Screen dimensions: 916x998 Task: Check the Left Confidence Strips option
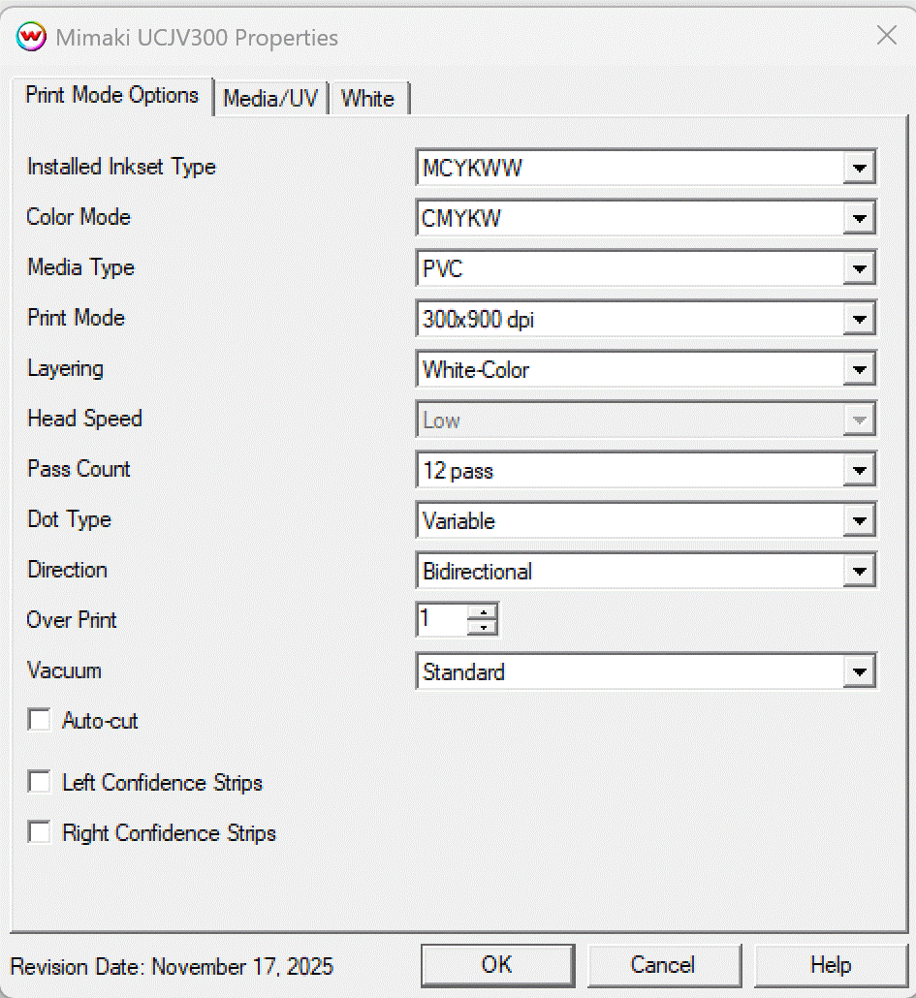(x=40, y=782)
